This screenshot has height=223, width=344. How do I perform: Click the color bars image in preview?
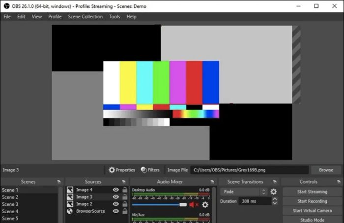pos(161,93)
